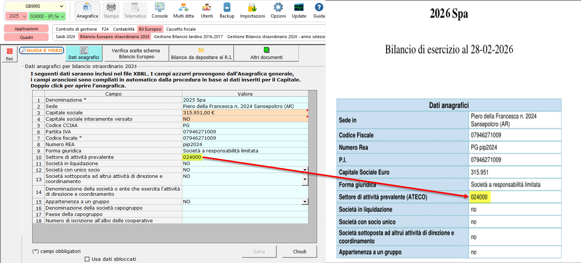Click the Esci exit icon
This screenshot has width=581, height=263.
click(x=9, y=54)
